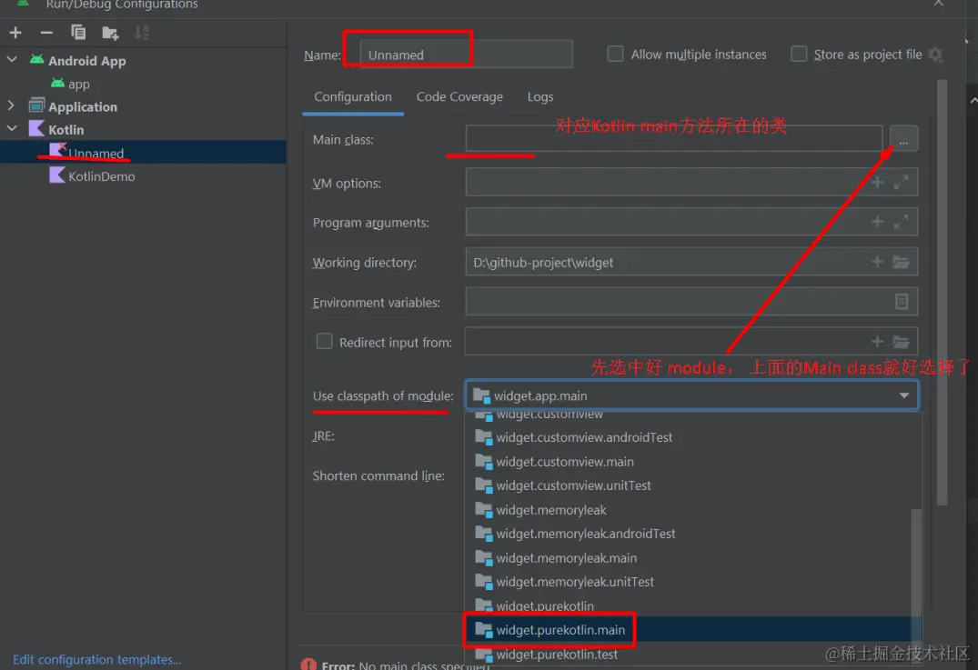This screenshot has height=670, width=978.
Task: Enable Redirect input from
Action: (x=324, y=341)
